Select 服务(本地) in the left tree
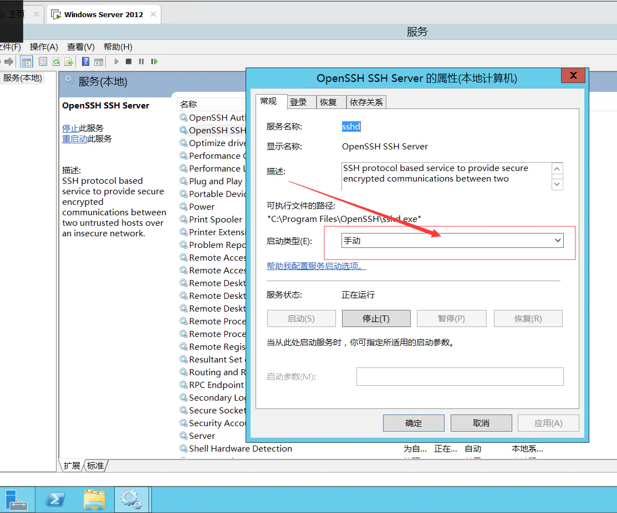 [22, 78]
